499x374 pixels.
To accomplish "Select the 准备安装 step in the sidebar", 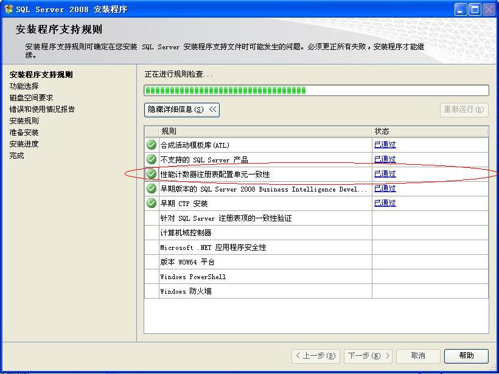I will click(24, 133).
